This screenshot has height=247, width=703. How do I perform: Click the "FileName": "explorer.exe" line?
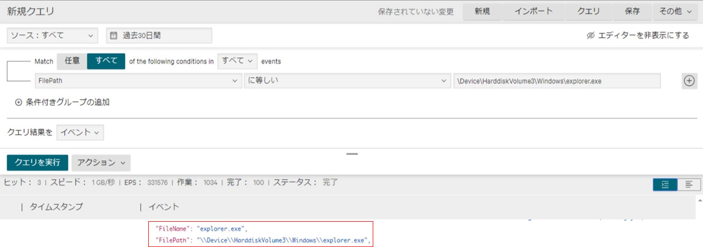[x=201, y=229]
